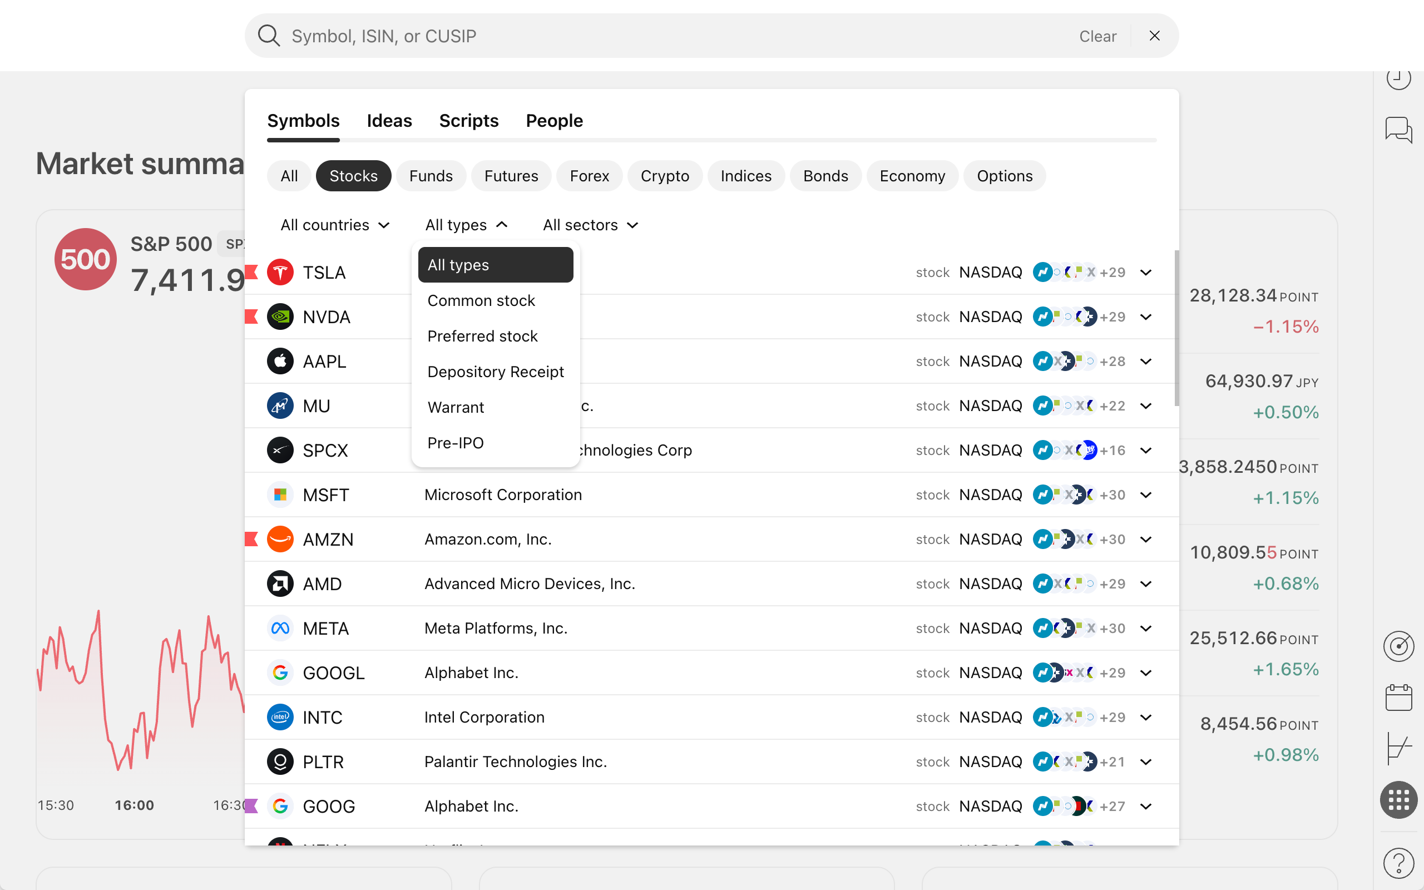The width and height of the screenshot is (1424, 890).
Task: Expand the NVDA row exchange list
Action: pyautogui.click(x=1146, y=317)
